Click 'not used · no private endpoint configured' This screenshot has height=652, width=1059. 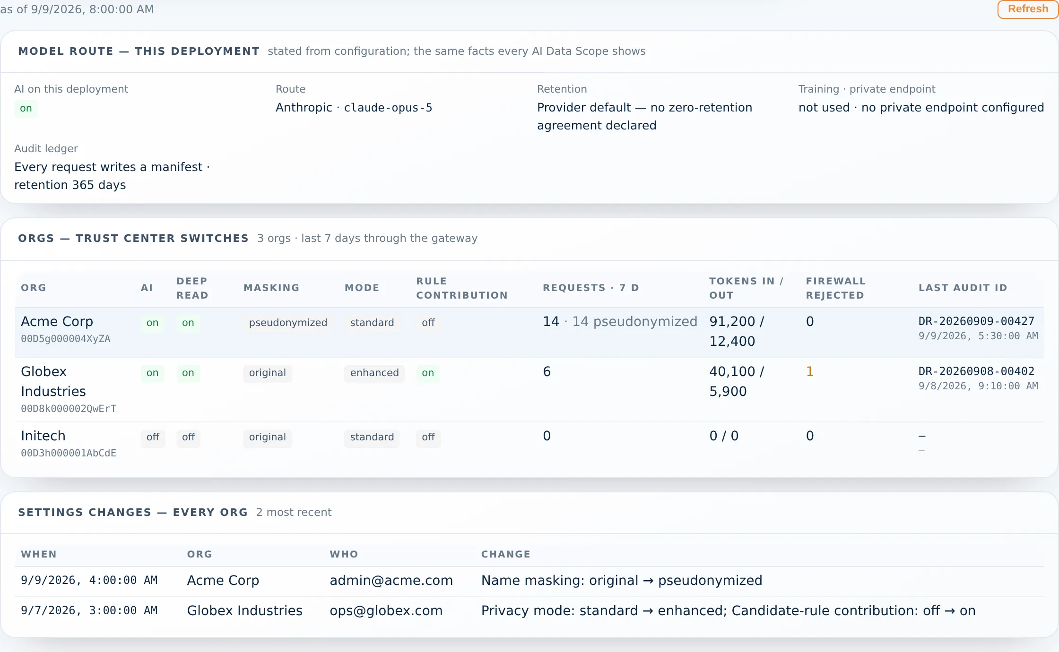(x=921, y=108)
